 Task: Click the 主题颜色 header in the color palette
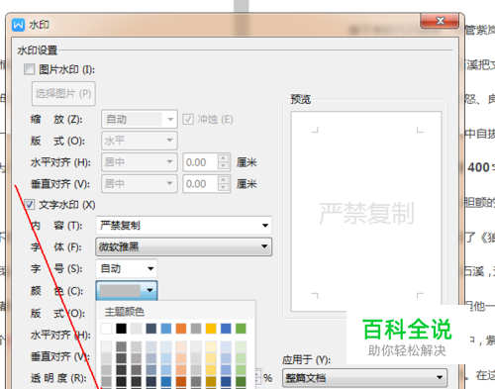coord(125,312)
